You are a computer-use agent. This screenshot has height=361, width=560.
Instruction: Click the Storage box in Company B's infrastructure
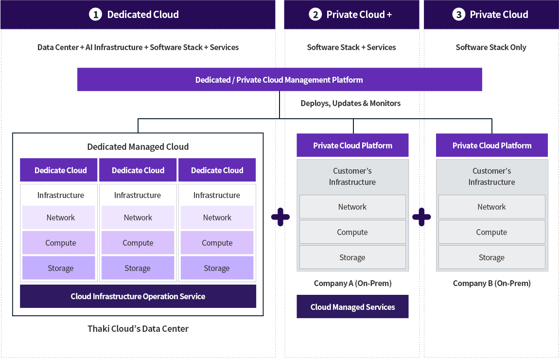(491, 257)
